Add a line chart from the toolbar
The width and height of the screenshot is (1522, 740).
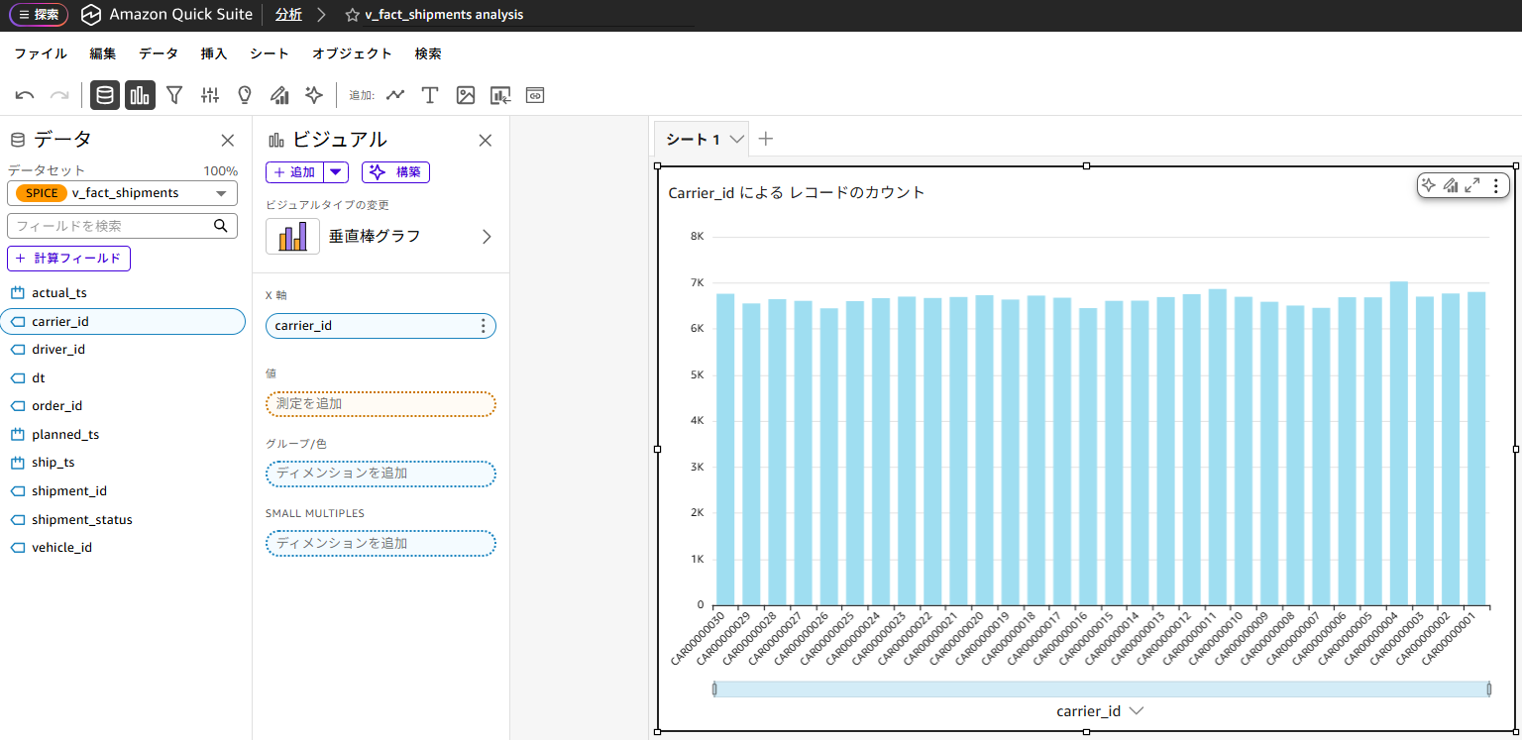pos(395,95)
